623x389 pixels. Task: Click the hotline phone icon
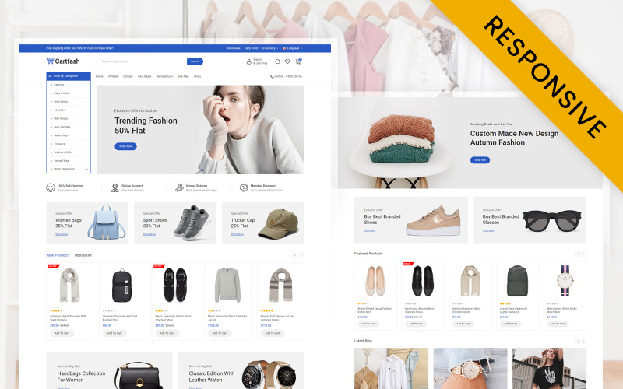pos(272,76)
